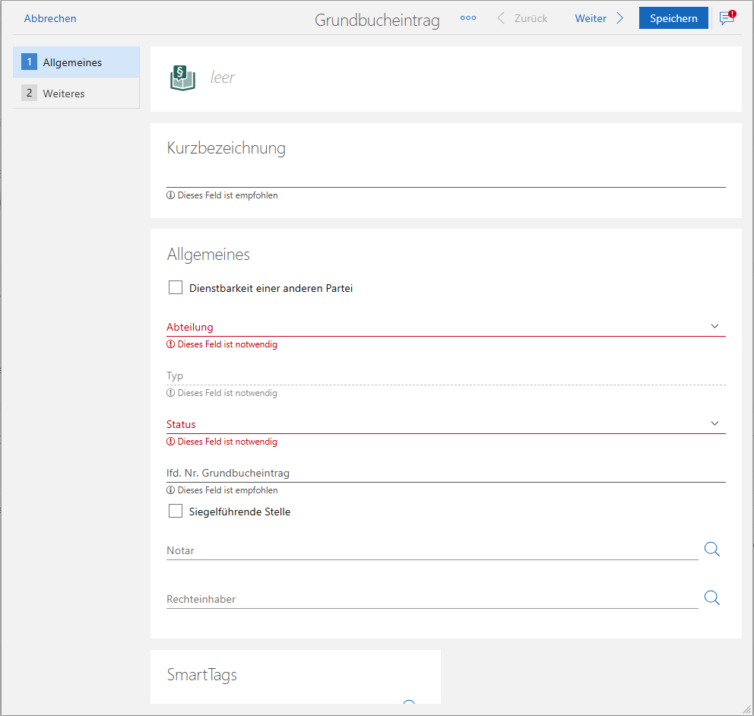This screenshot has height=716, width=754.
Task: Grab the window resize grip corner
Action: (x=747, y=709)
